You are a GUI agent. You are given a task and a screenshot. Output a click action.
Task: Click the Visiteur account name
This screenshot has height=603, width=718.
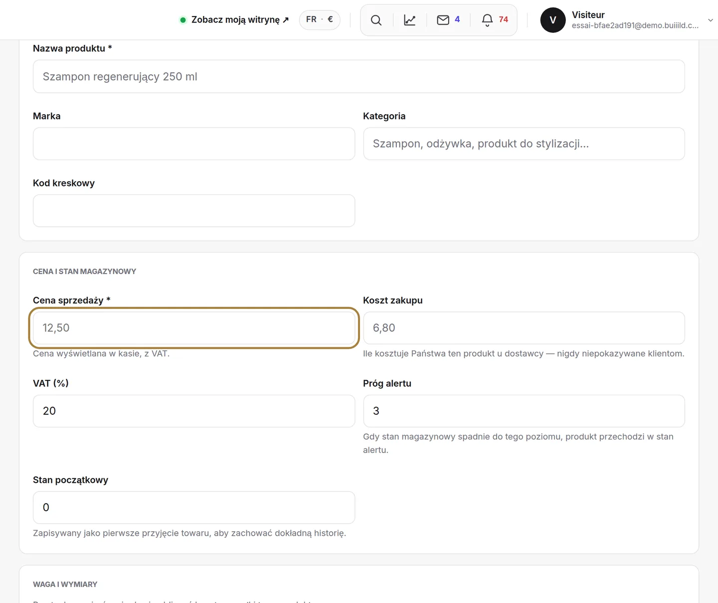point(588,15)
